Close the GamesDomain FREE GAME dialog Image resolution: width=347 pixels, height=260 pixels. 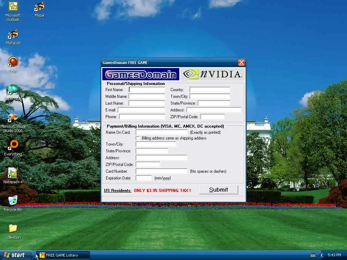[241, 63]
